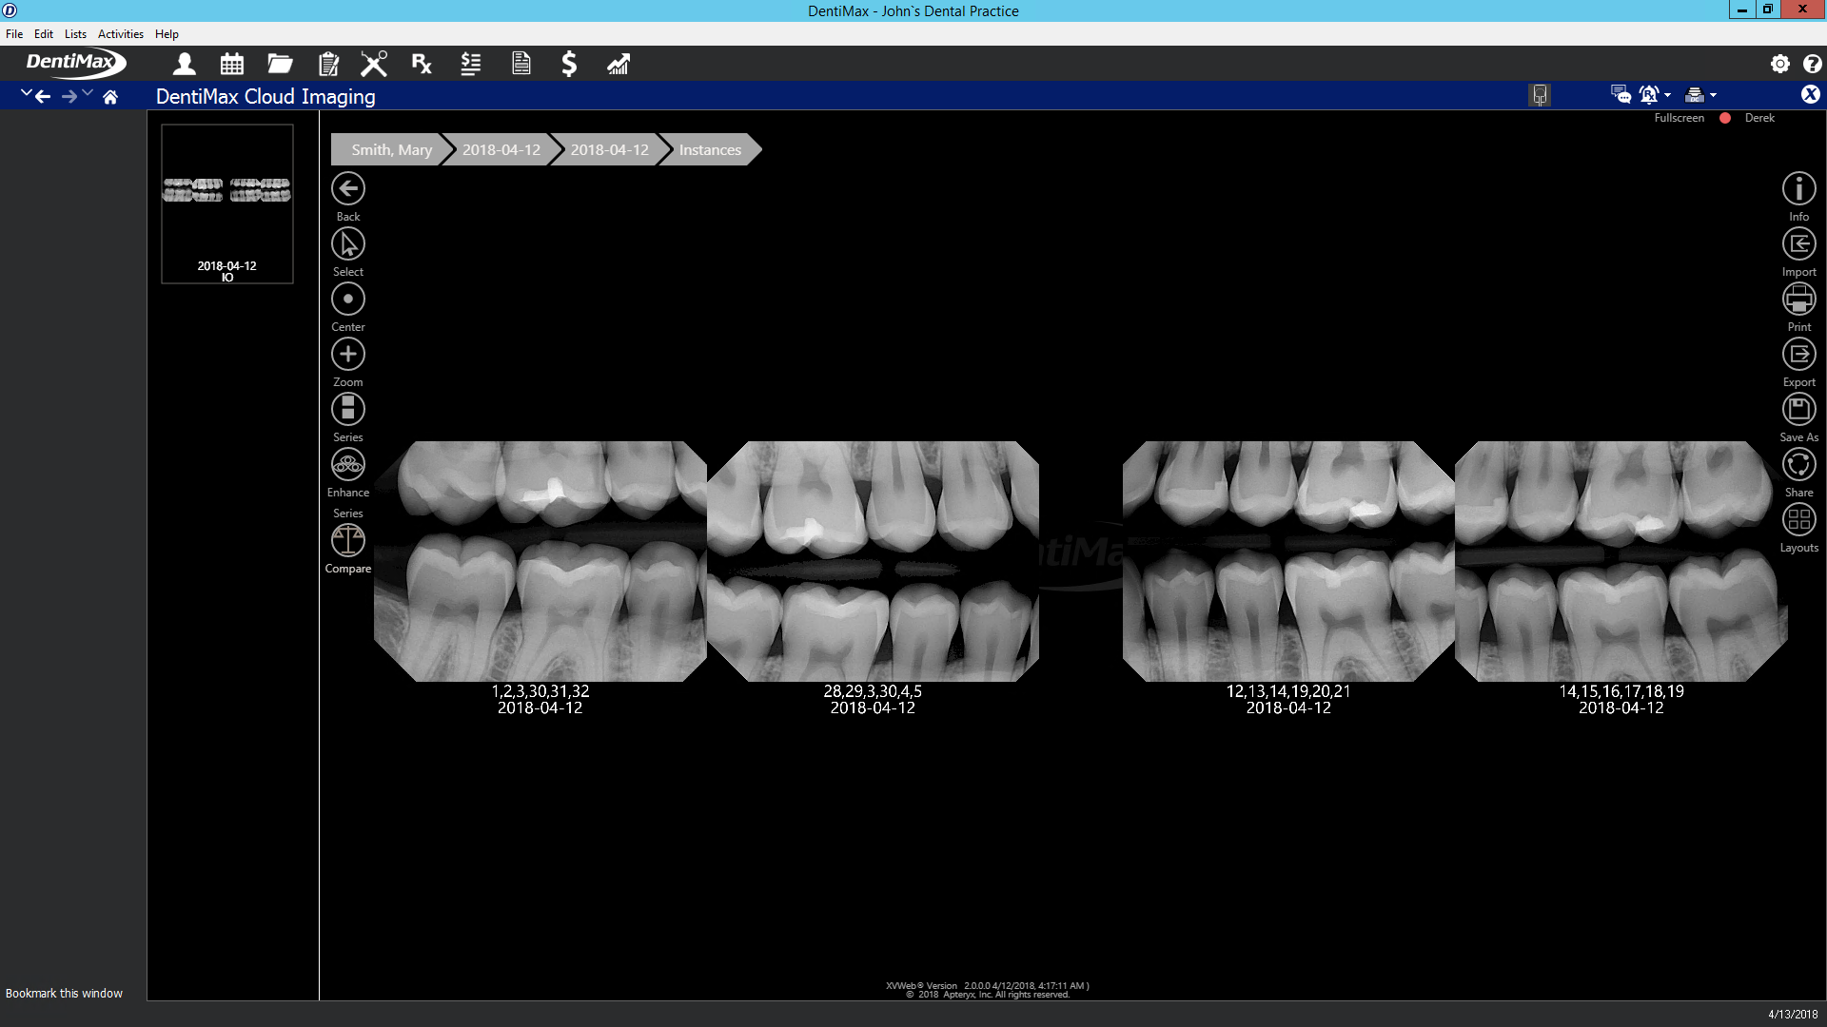Activate the Zoom tool in the imaging sidebar

pos(347,355)
